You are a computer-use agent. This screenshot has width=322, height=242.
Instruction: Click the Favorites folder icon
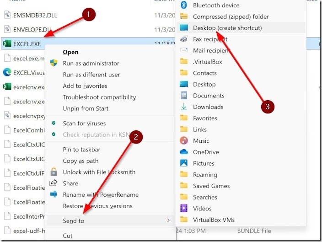[x=184, y=118]
